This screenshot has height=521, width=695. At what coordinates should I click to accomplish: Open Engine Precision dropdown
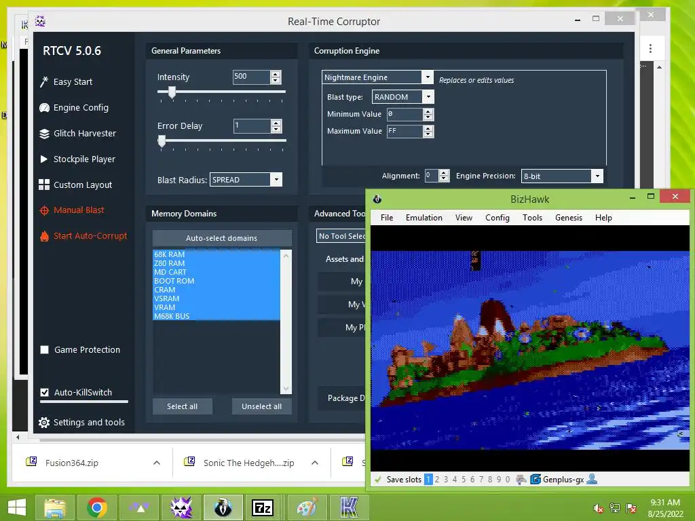click(x=597, y=176)
